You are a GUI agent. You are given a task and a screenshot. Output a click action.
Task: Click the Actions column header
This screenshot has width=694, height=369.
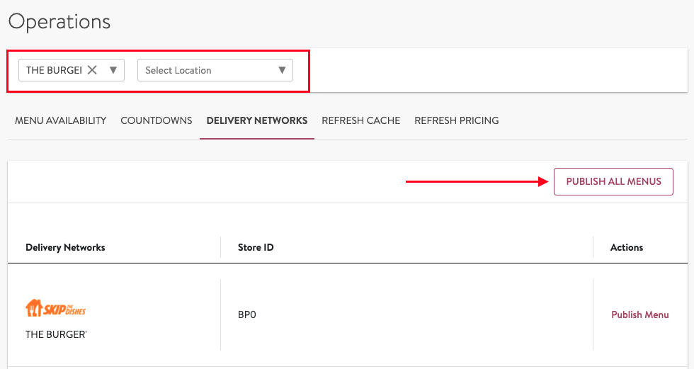[x=627, y=247]
